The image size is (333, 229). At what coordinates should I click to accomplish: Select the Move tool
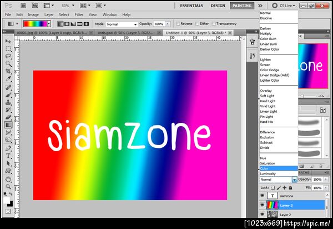(x=8, y=41)
